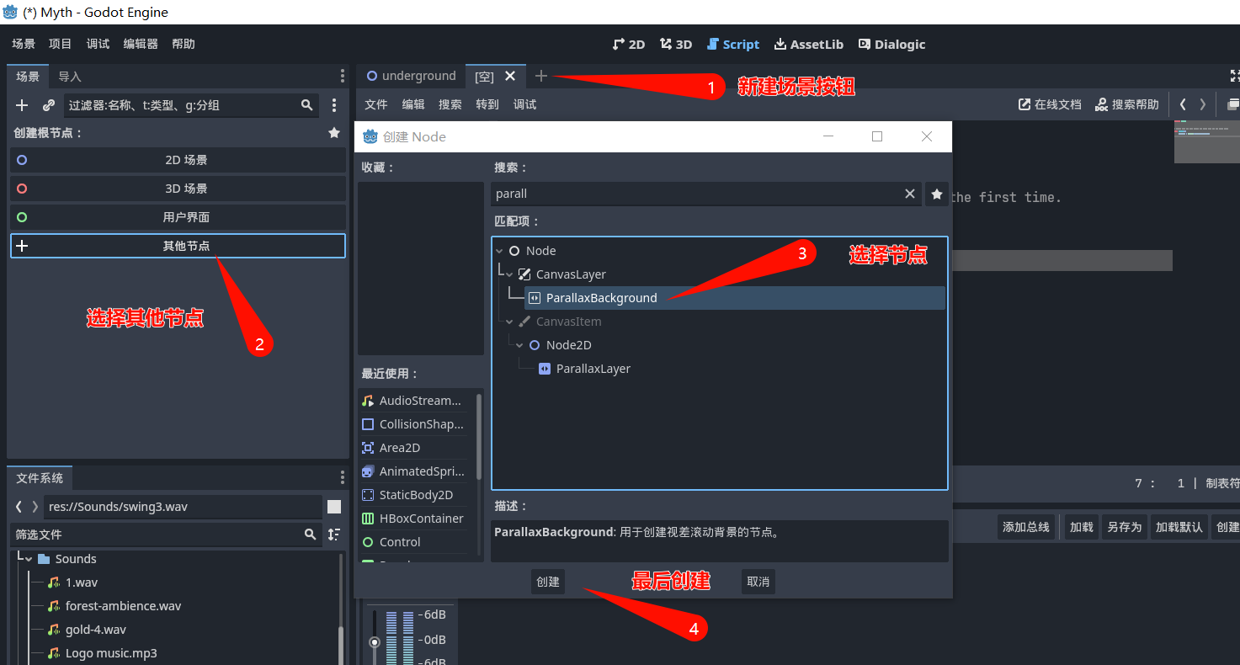Screen dimensions: 1240x665
Task: Select the ParallaxBackground node
Action: click(x=601, y=298)
